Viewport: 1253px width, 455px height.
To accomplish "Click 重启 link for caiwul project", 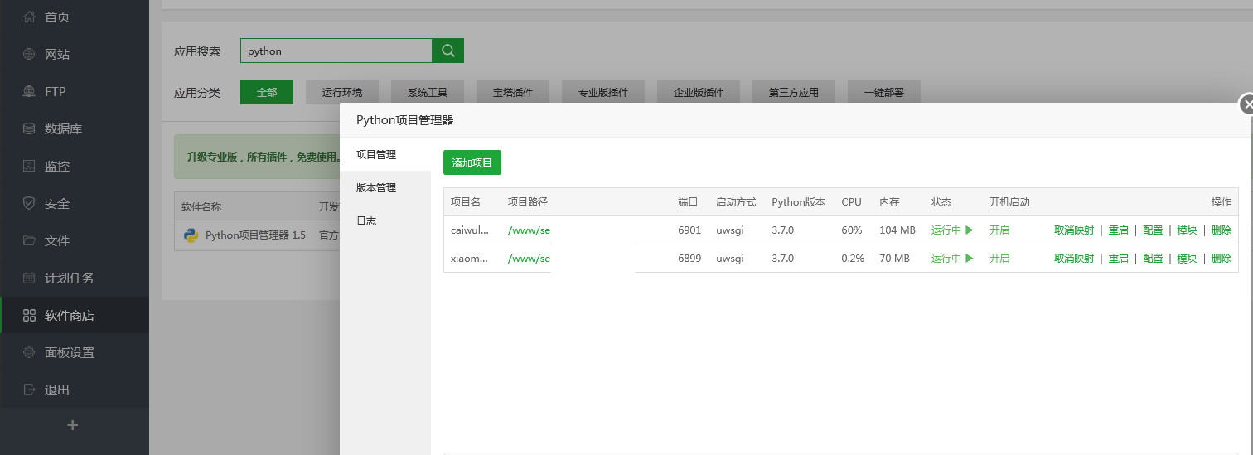I will click(1118, 230).
